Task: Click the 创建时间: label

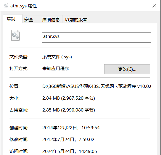Action: coord(19,128)
